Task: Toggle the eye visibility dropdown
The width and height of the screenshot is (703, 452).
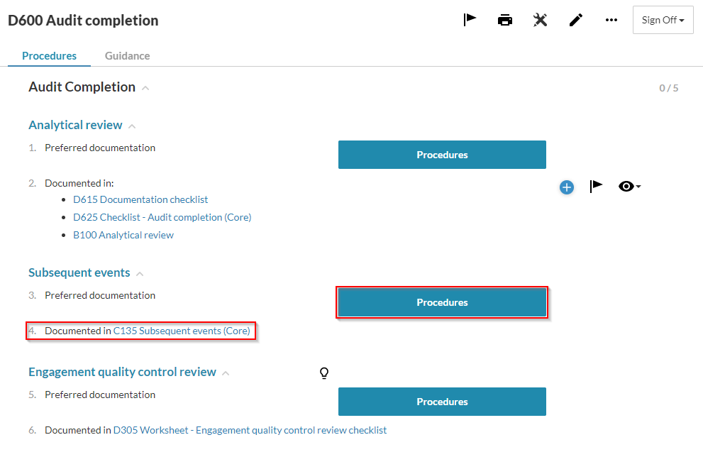Action: click(629, 187)
